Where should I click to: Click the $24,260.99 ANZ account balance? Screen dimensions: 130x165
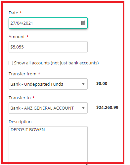click(x=107, y=107)
